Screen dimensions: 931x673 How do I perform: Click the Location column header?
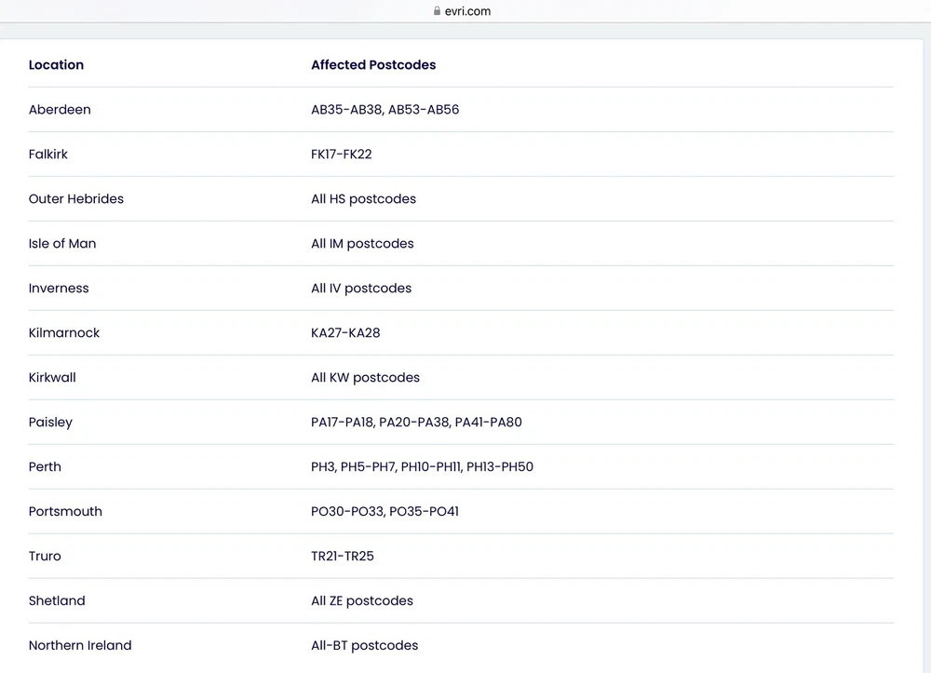coord(56,65)
